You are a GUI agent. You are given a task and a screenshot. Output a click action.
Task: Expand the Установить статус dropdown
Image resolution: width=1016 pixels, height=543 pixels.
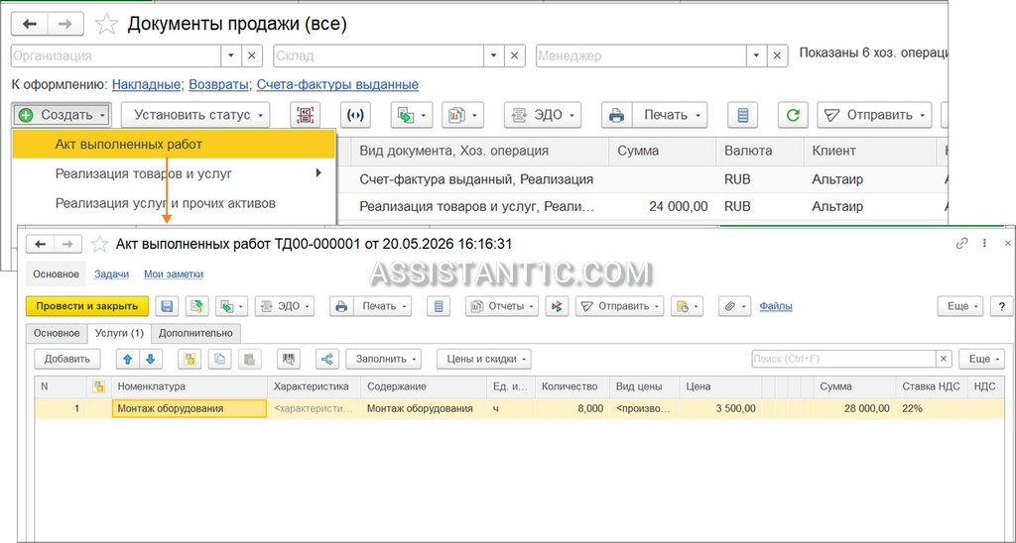(195, 115)
